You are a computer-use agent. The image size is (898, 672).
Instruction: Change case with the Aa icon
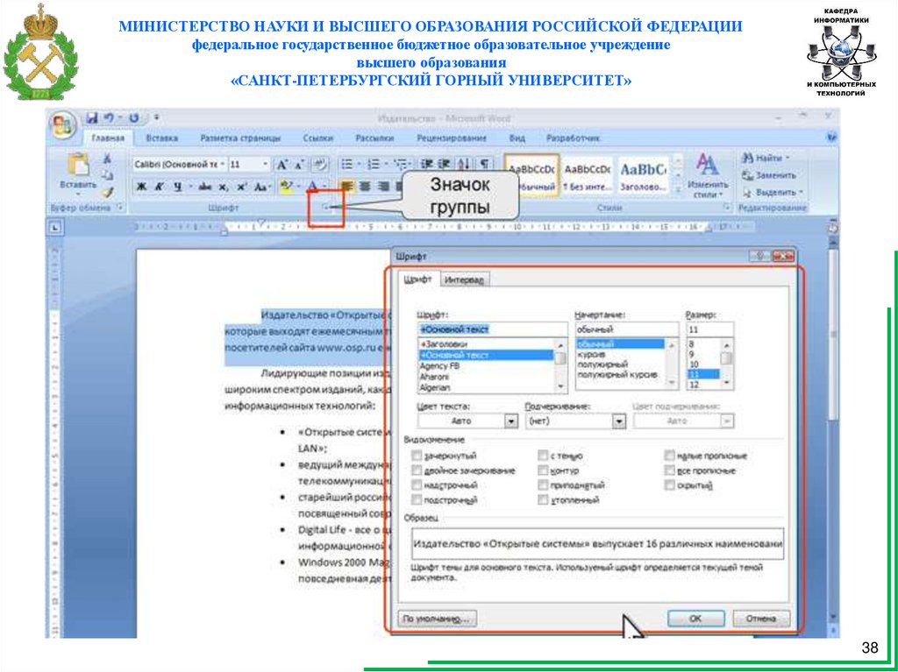260,187
